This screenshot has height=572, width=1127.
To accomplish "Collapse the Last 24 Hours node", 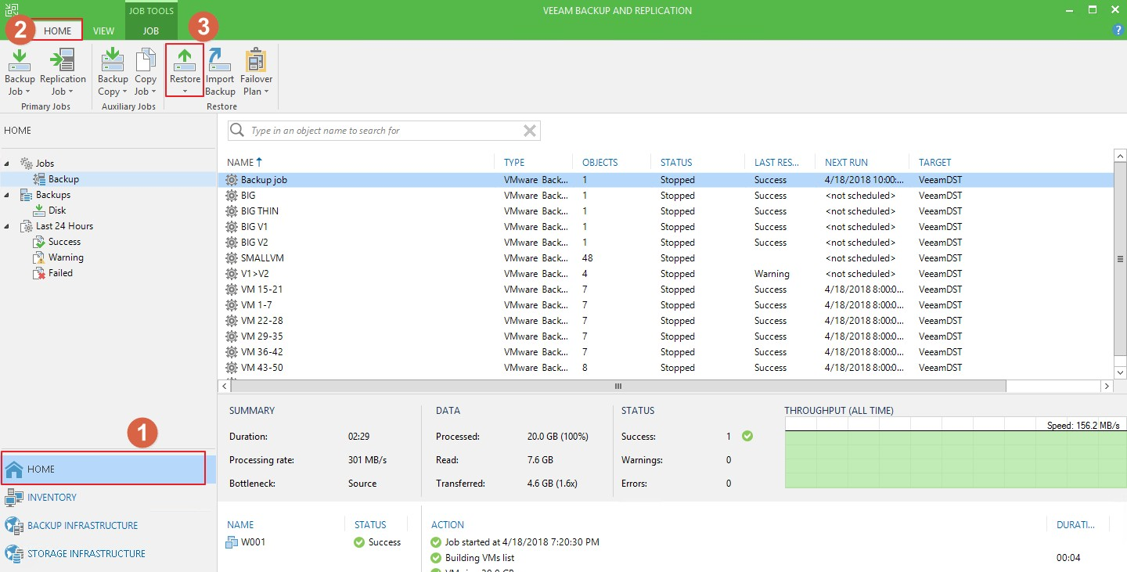I will pyautogui.click(x=8, y=226).
